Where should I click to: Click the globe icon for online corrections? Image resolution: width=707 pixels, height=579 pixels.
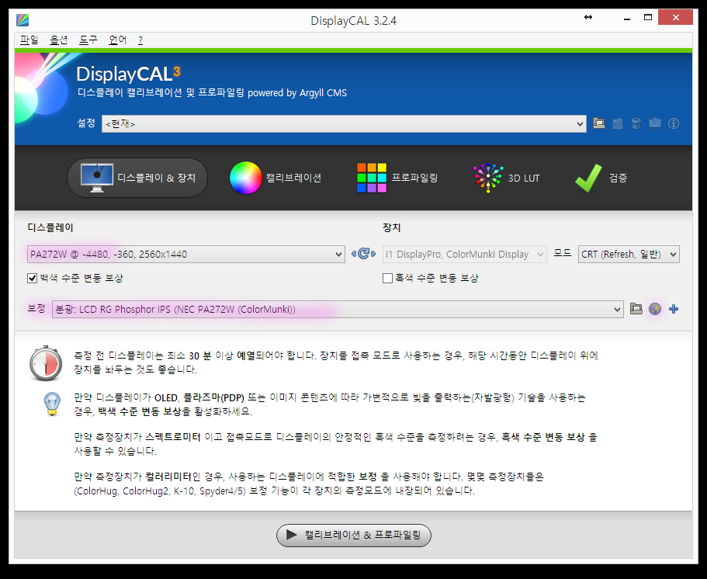click(655, 309)
